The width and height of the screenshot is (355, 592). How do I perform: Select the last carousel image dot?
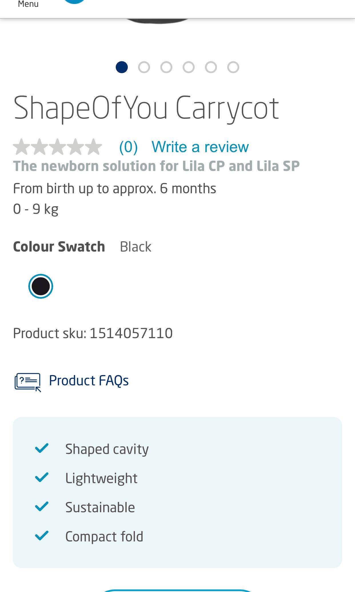tap(233, 67)
